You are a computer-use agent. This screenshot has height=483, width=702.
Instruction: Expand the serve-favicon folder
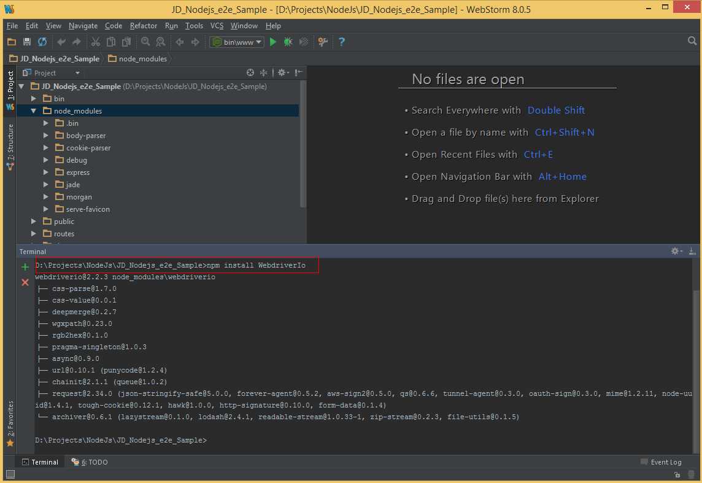[x=45, y=209]
